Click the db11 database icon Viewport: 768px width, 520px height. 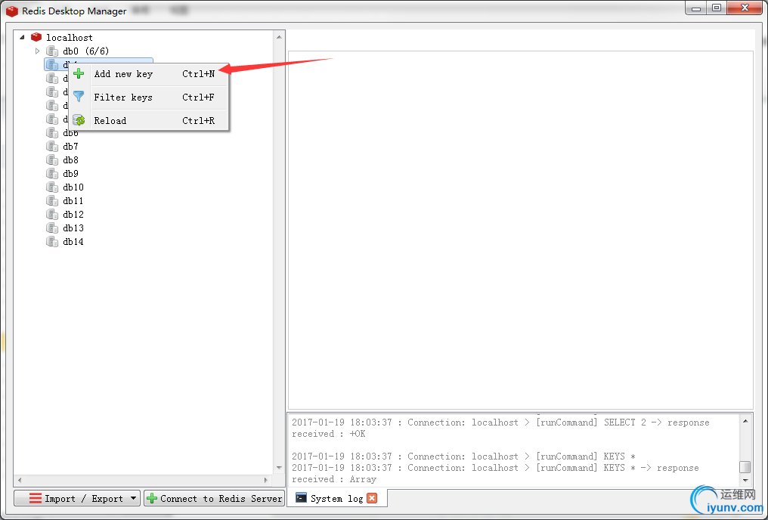pos(52,201)
